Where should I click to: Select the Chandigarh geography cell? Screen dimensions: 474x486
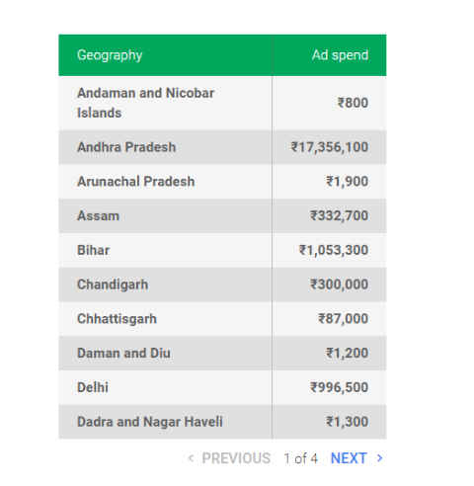165,284
